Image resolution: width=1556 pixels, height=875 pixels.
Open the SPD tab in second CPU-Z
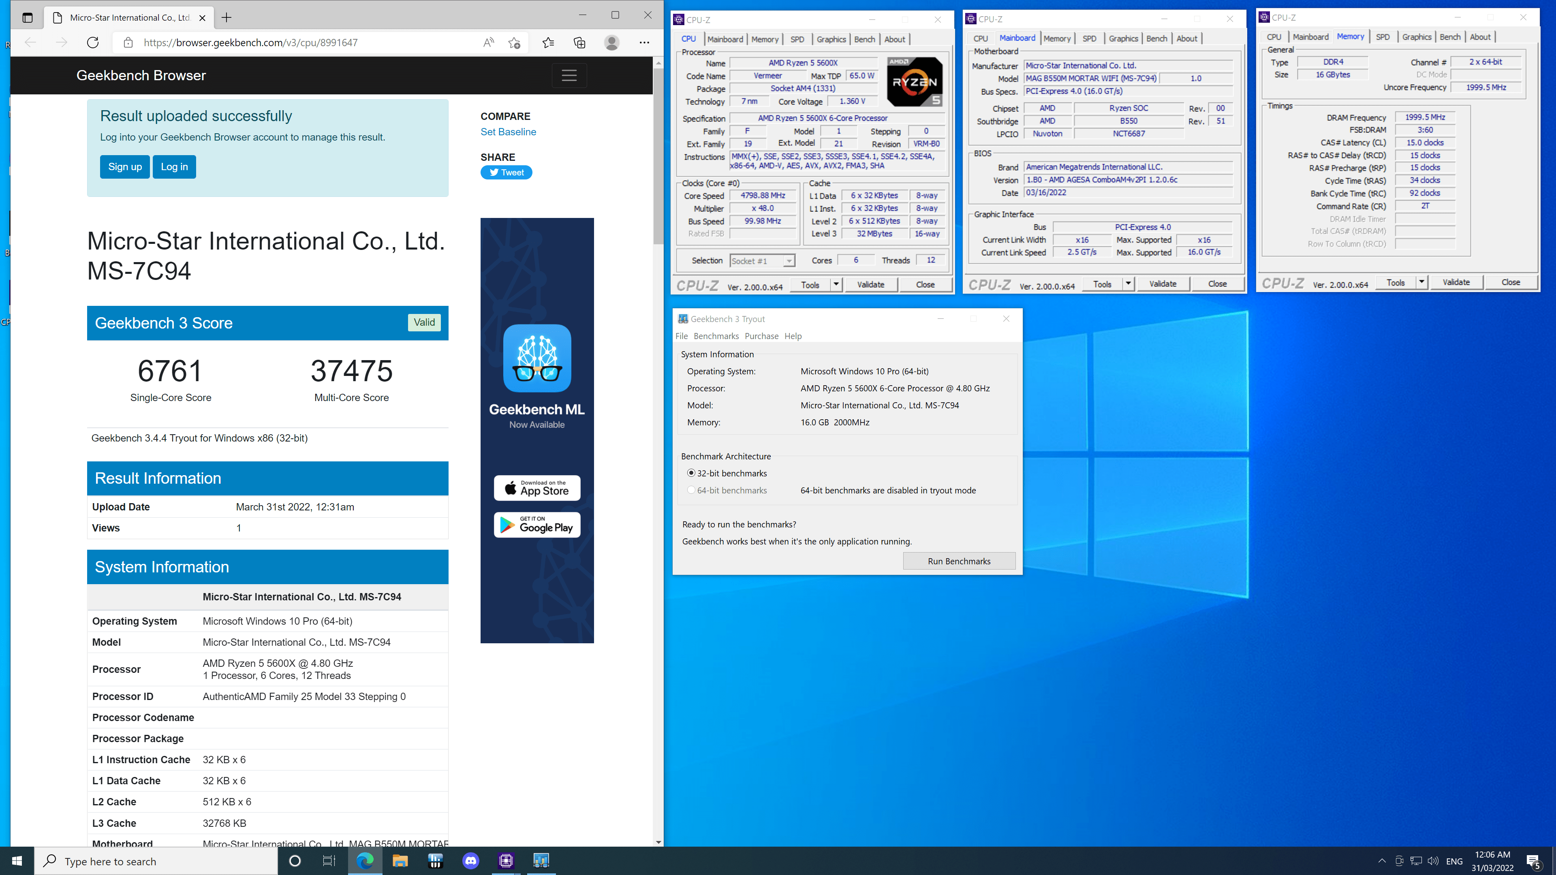coord(1089,38)
